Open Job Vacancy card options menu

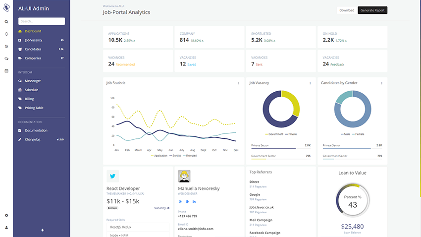pyautogui.click(x=310, y=83)
